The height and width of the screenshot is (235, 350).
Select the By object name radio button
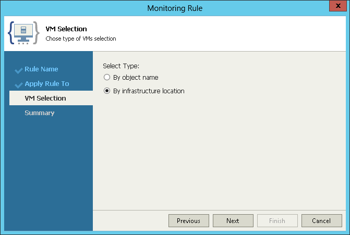click(x=107, y=77)
